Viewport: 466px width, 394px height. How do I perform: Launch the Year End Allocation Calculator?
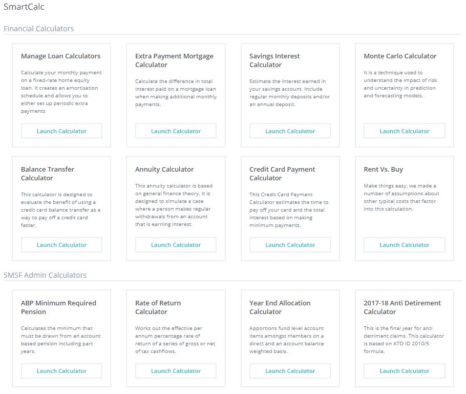coord(290,371)
